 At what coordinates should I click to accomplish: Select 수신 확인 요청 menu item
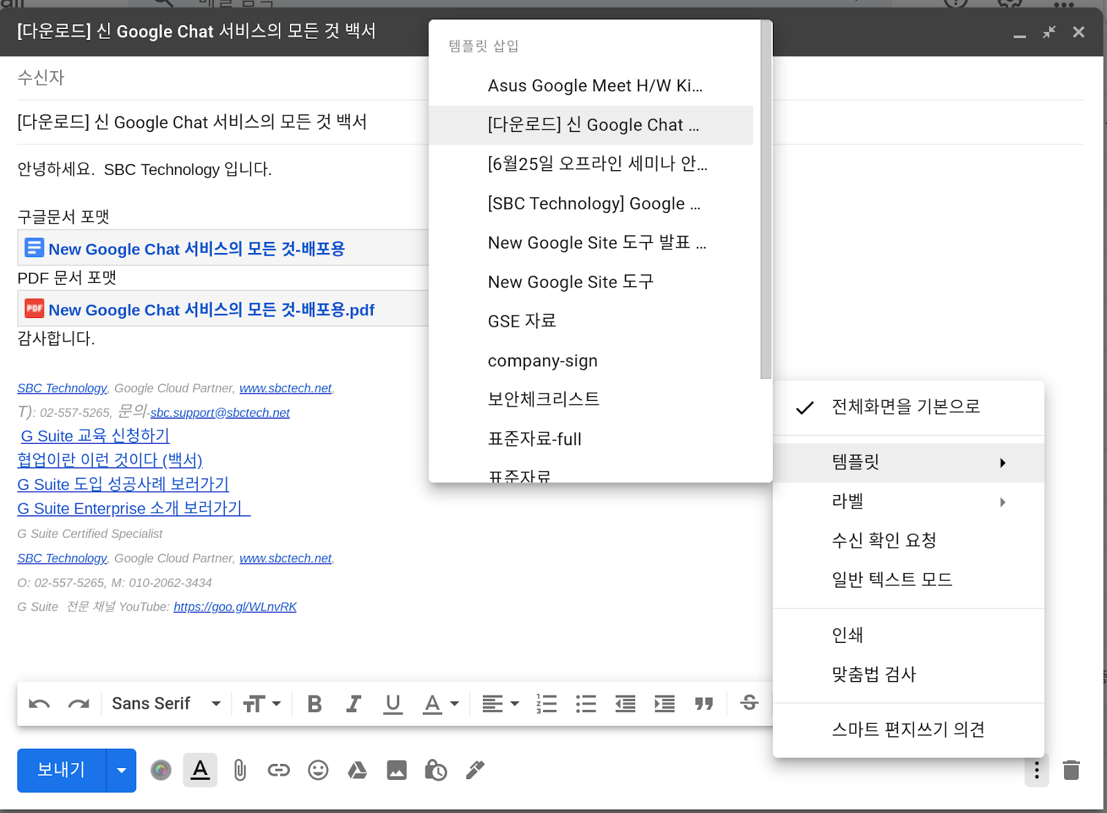pos(908,541)
